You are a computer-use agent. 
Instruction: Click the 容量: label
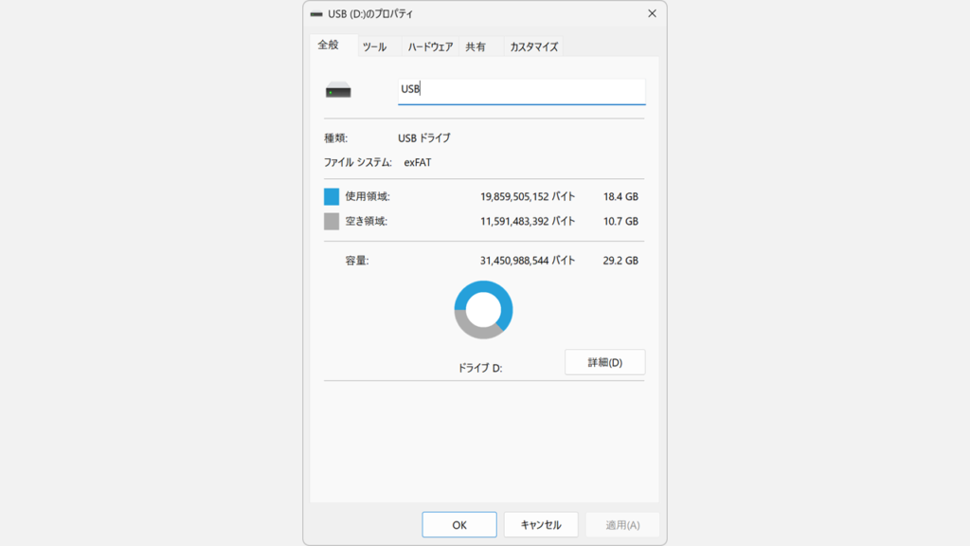357,261
